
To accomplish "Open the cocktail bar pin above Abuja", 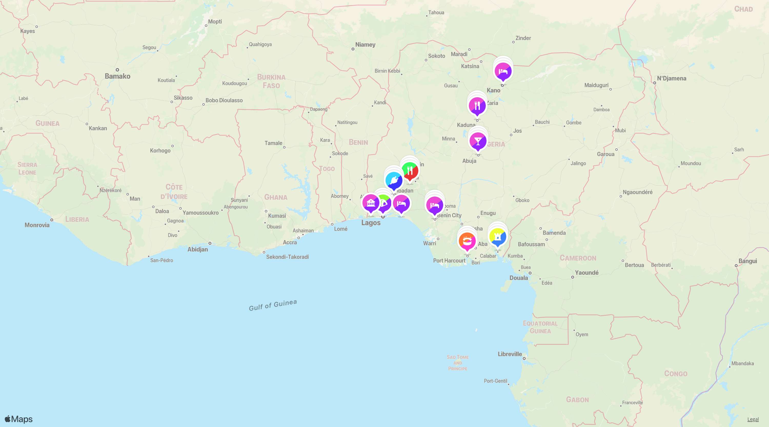I will click(x=478, y=141).
